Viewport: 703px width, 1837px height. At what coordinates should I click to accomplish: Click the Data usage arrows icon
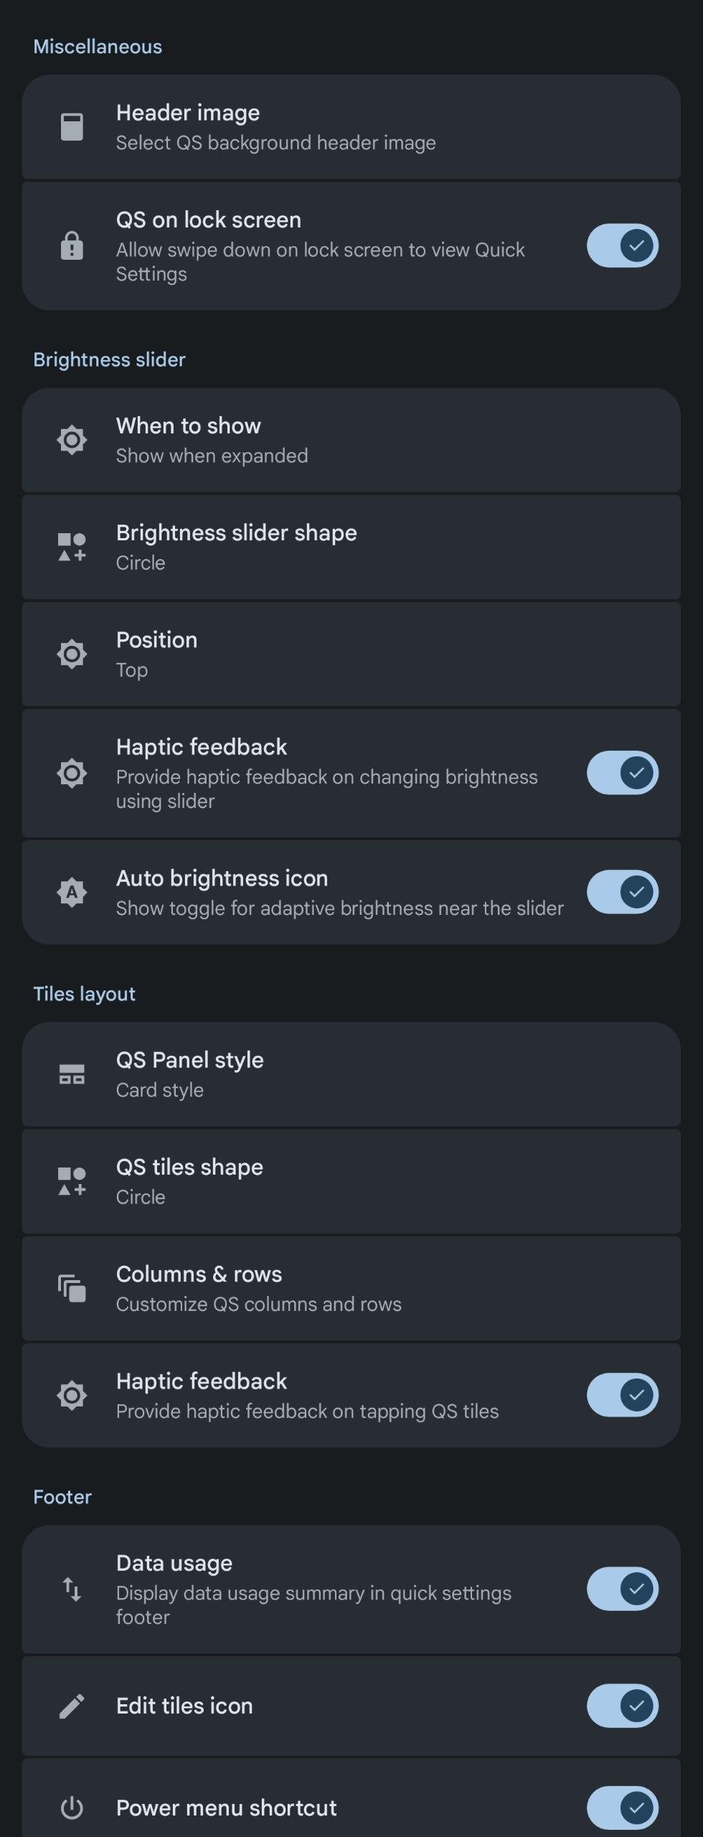(72, 1589)
